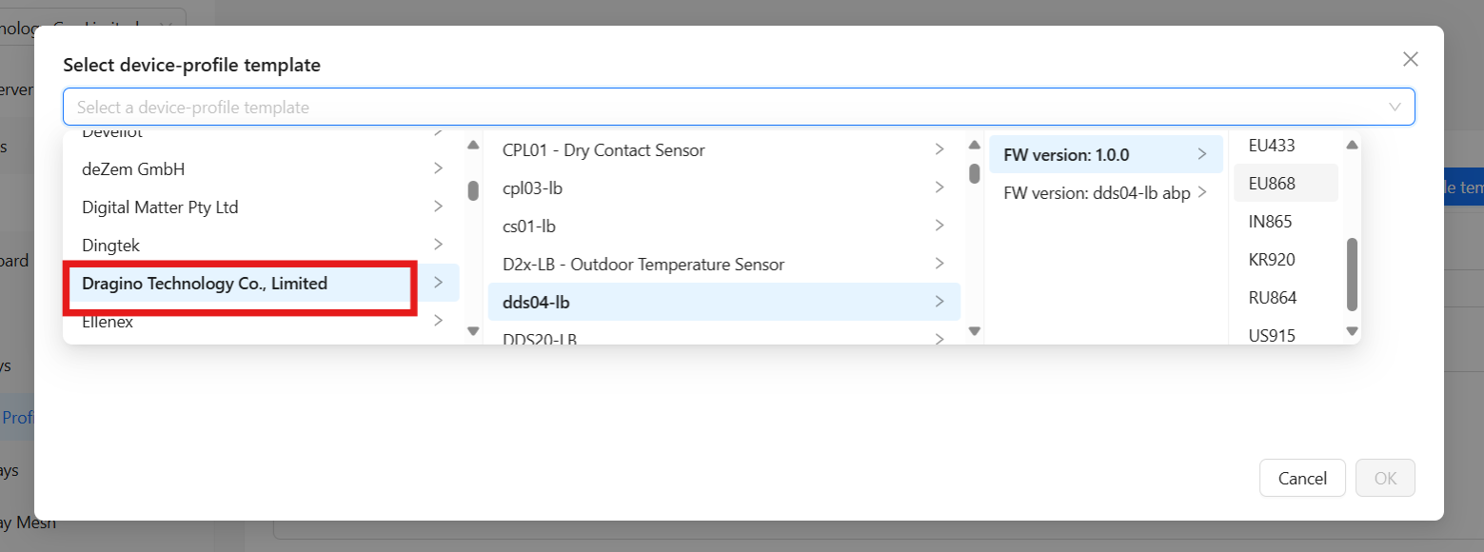The image size is (1484, 552).
Task: Select the D2x-LB Outdoor Temperature Sensor
Action: pos(643,264)
